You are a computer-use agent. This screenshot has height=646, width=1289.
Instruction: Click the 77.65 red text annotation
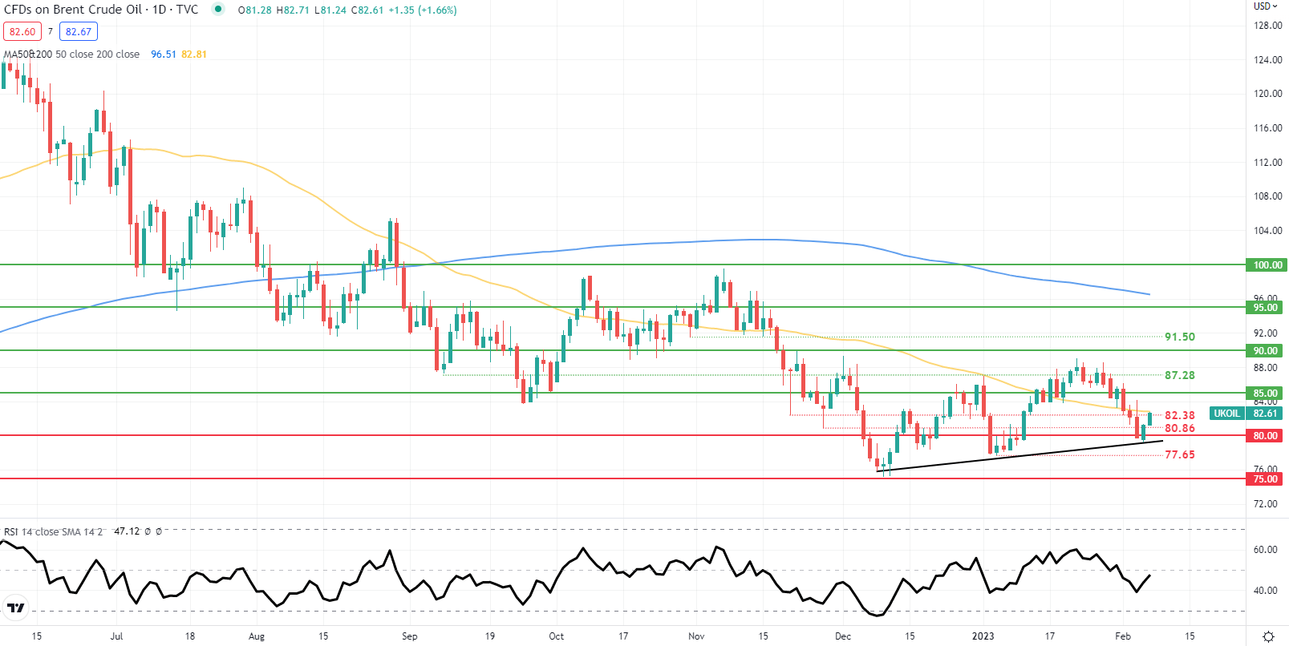[1180, 454]
